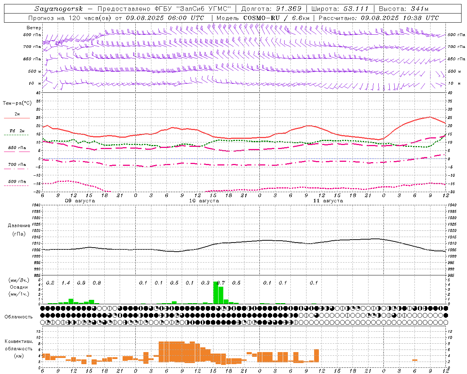Click the 'Давление' pressure panel label

click(19, 226)
